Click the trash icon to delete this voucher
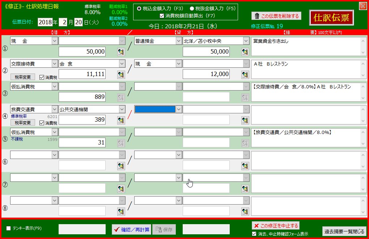 pos(257,16)
